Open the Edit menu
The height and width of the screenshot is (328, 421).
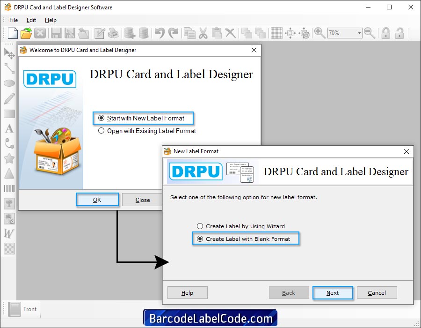31,20
